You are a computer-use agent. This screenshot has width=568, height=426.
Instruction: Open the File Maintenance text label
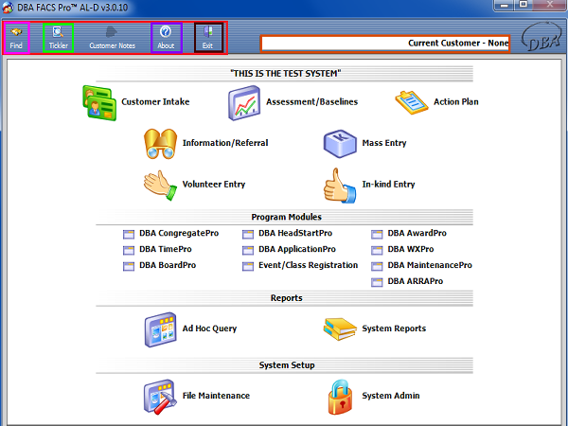coord(216,396)
